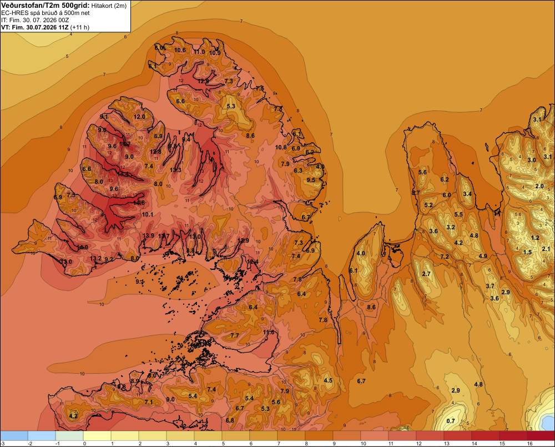
Task: Pick the orange 8 degree legend swatch
Action: pyautogui.click(x=319, y=436)
